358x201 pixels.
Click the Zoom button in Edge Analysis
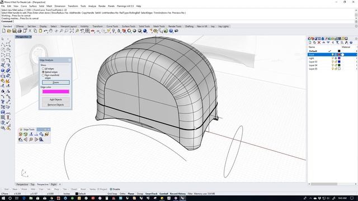tap(56, 82)
